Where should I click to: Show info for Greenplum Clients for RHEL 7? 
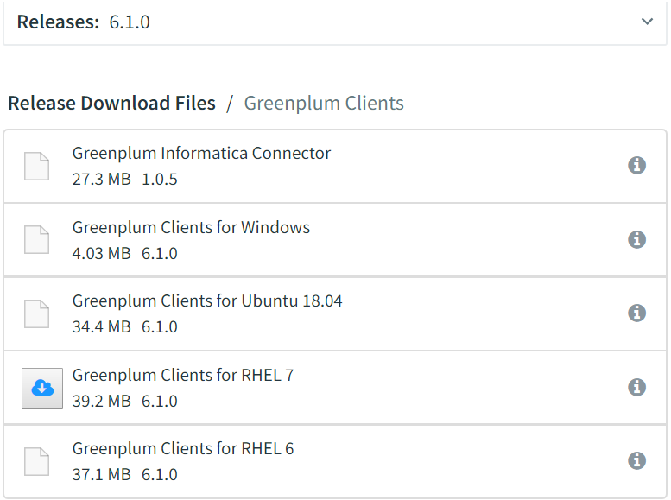click(636, 387)
